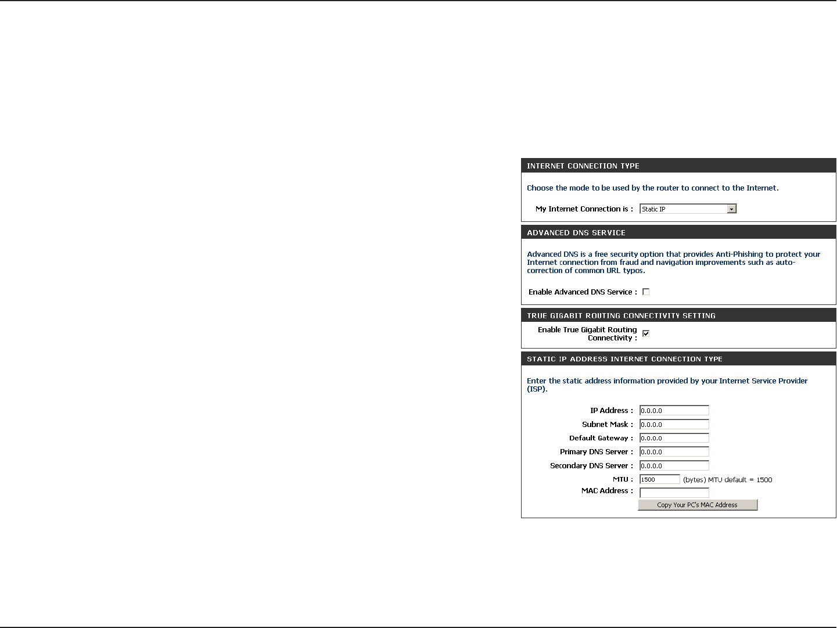Uncheck Enable True Gigabit Routing Connectivity
The height and width of the screenshot is (628, 837).
click(646, 333)
